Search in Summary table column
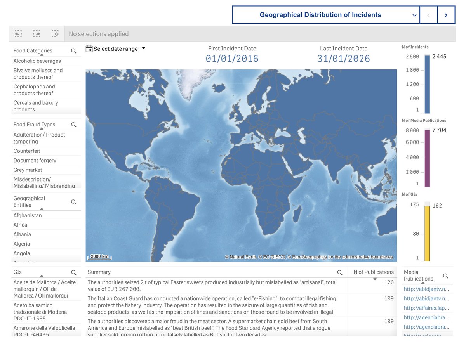Image resolution: width=466 pixels, height=343 pixels. coord(340,272)
